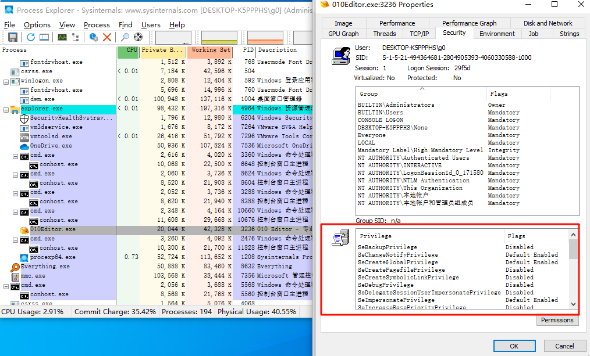Collapse the cmd.exe node with PID 2476

click(x=16, y=240)
